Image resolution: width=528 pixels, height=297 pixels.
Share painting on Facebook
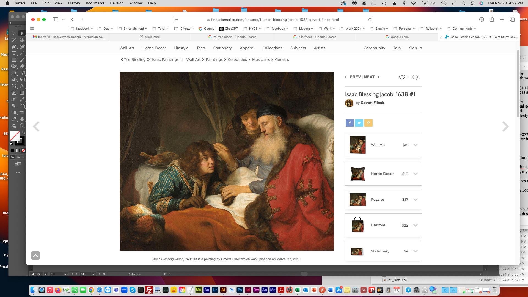click(x=350, y=123)
